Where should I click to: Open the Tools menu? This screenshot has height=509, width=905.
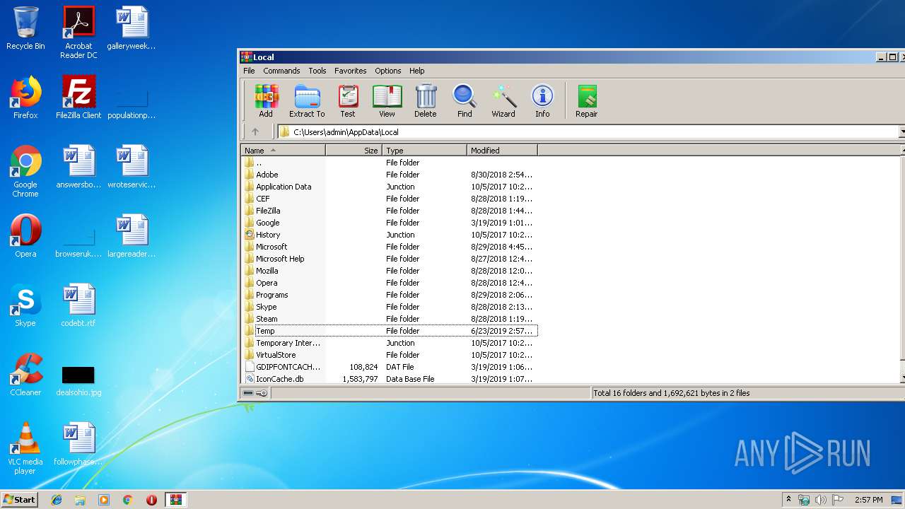point(317,71)
